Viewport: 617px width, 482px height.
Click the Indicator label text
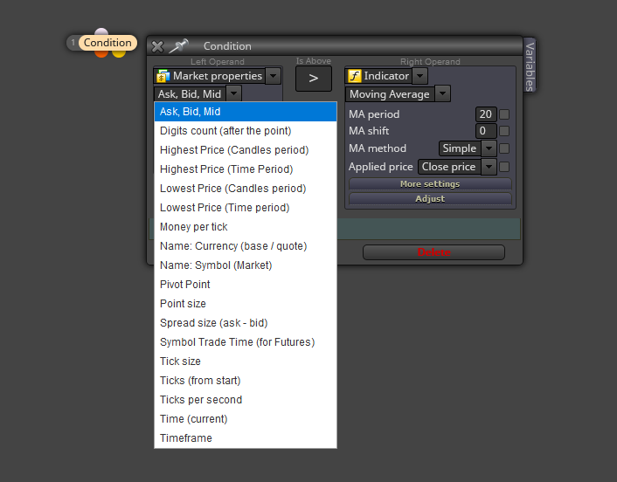[386, 76]
